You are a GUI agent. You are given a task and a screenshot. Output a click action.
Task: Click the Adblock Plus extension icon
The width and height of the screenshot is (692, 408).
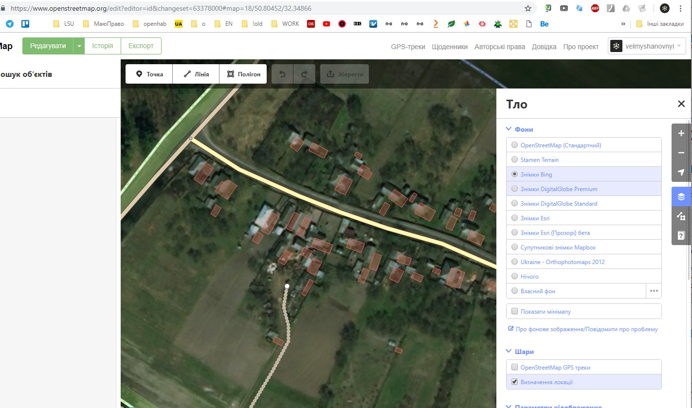click(x=595, y=8)
